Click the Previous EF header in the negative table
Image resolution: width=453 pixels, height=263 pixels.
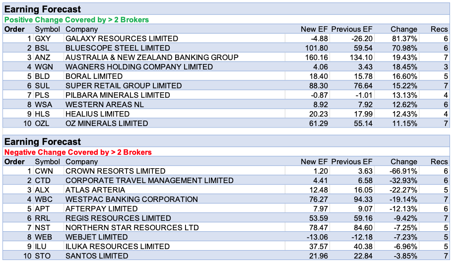[351, 162]
